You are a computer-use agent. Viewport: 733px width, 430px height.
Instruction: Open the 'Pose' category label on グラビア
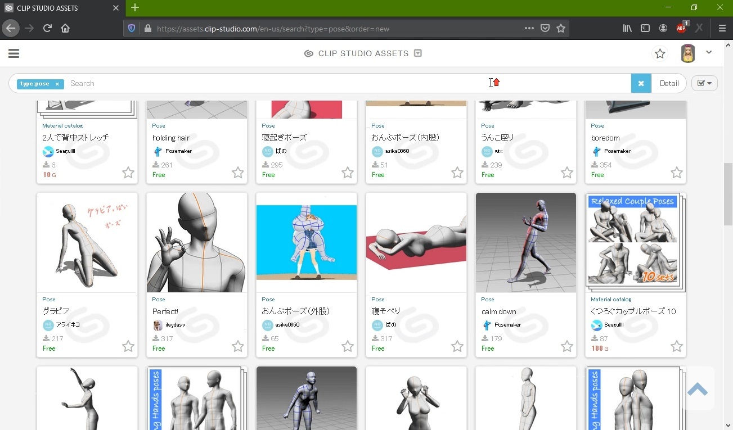click(x=49, y=300)
